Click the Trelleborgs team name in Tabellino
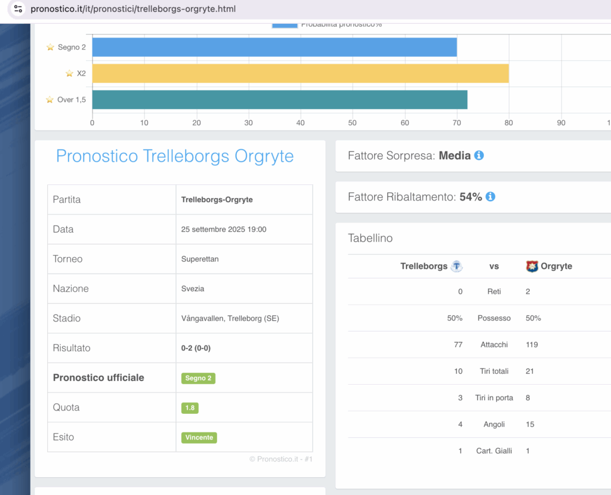Screen dimensions: 611x495 (424, 267)
